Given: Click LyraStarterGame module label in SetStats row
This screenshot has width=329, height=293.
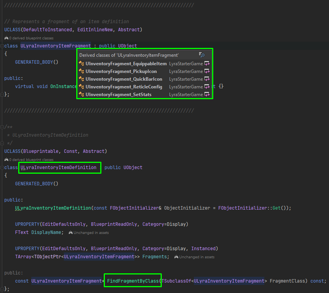Looking at the screenshot, I should pyautogui.click(x=186, y=95).
